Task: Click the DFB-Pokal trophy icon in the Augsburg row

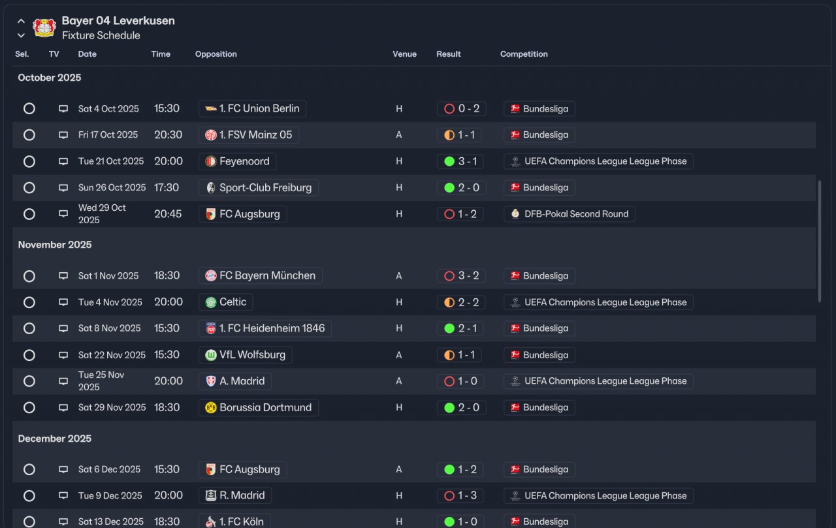Action: [515, 214]
